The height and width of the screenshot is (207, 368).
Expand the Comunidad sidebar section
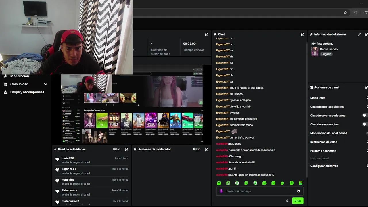tap(45, 84)
